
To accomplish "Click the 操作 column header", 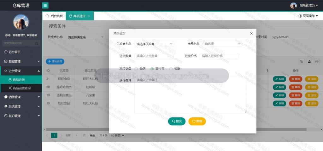I will click(295, 71).
